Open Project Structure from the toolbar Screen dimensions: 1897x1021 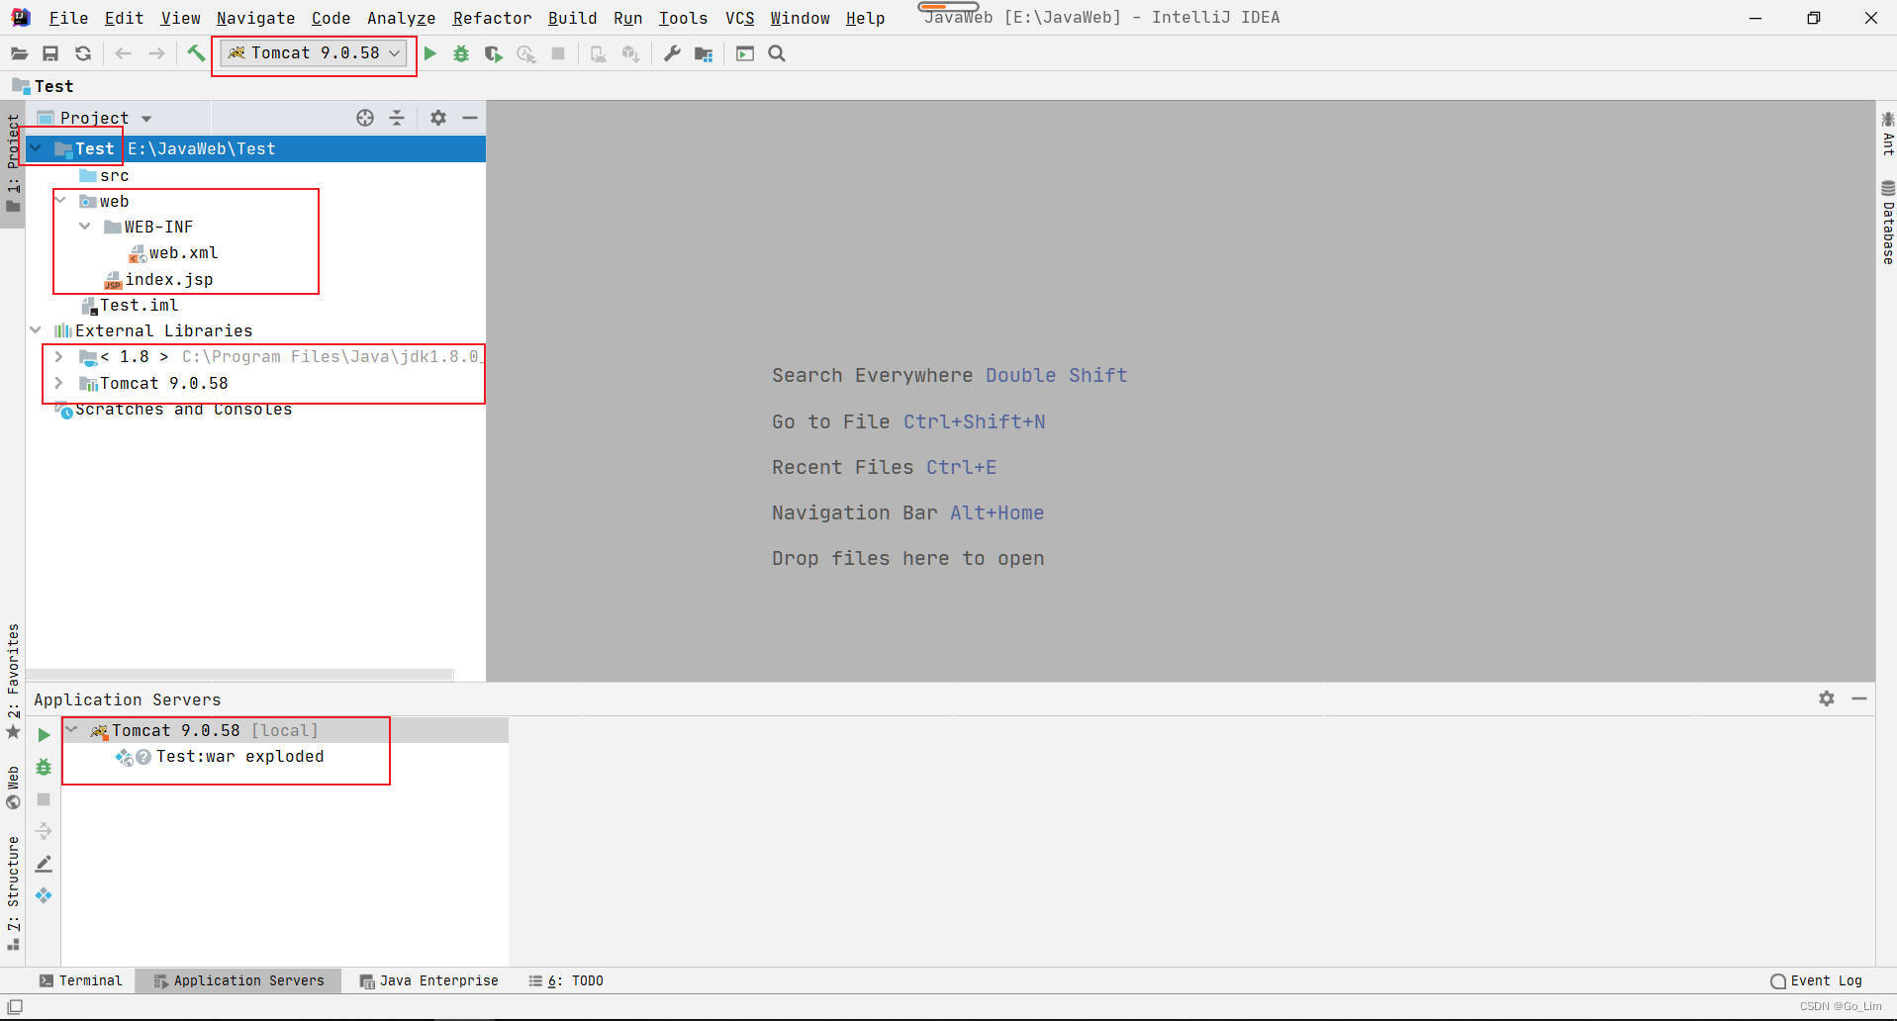click(x=704, y=53)
